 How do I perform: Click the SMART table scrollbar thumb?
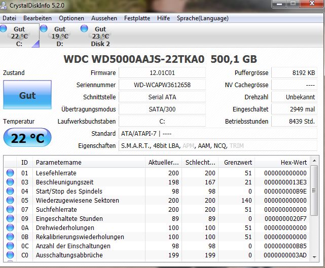click(314, 190)
